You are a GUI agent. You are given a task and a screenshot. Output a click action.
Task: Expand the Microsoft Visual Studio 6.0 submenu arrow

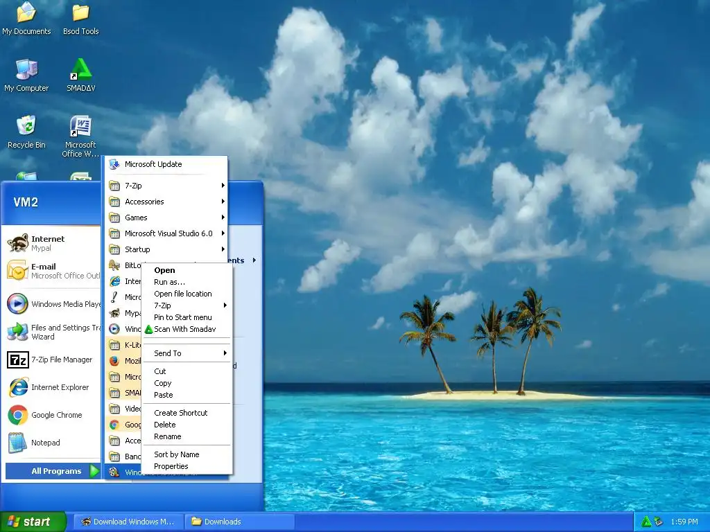[223, 233]
